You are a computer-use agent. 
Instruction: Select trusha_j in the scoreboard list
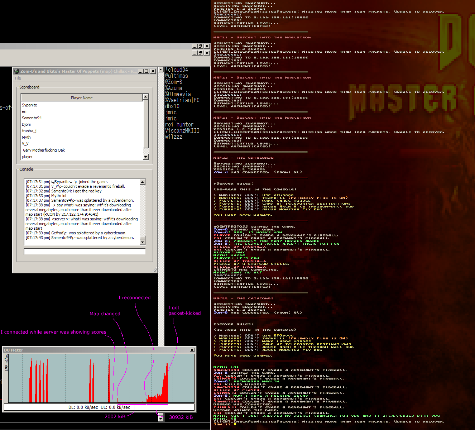click(x=29, y=131)
